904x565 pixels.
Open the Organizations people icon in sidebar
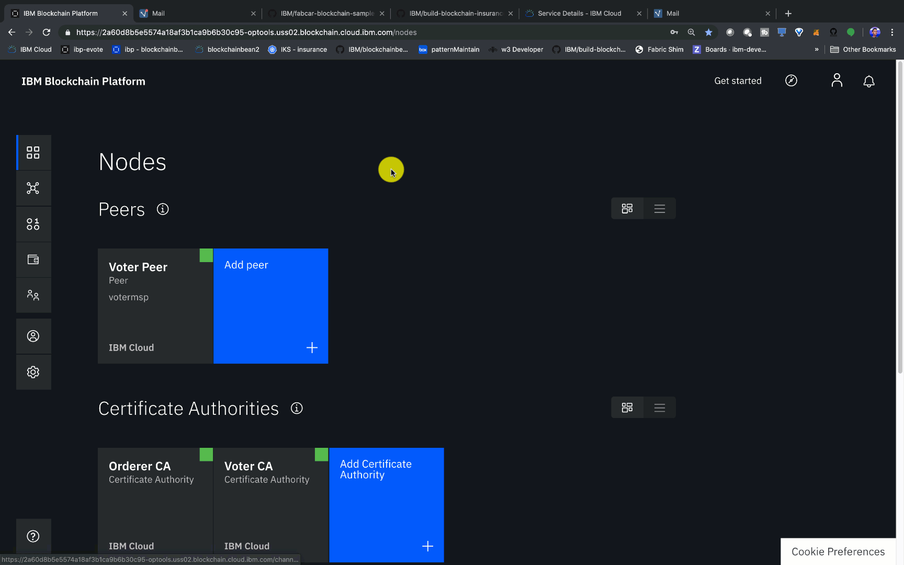[33, 295]
